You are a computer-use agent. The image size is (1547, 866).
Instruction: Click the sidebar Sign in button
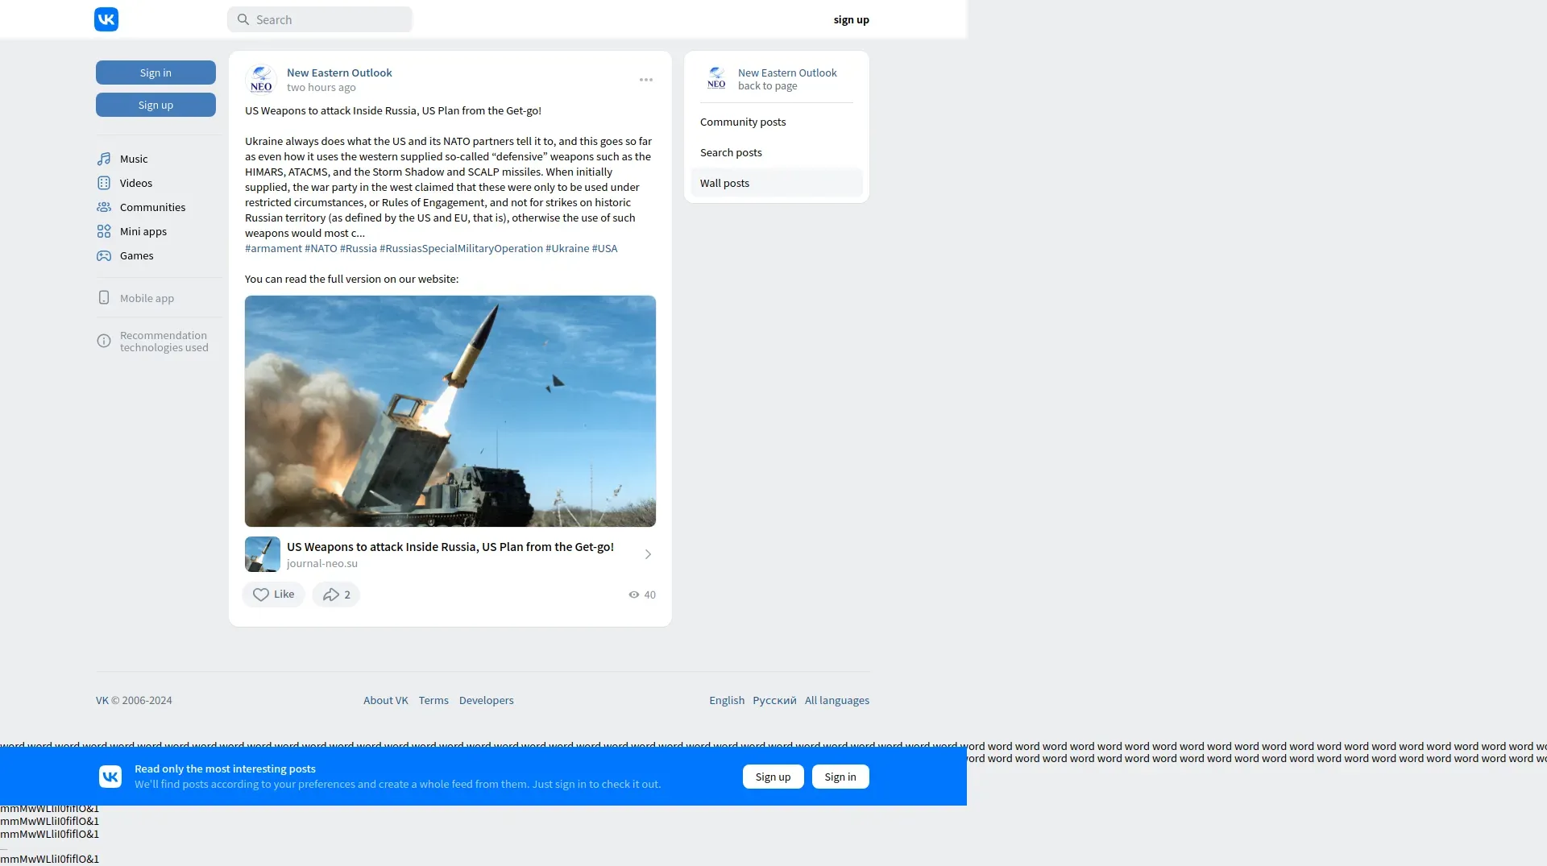click(156, 73)
